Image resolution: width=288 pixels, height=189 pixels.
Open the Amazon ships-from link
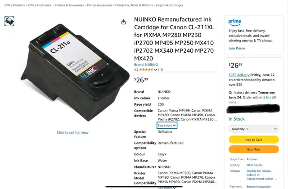(x=252, y=159)
